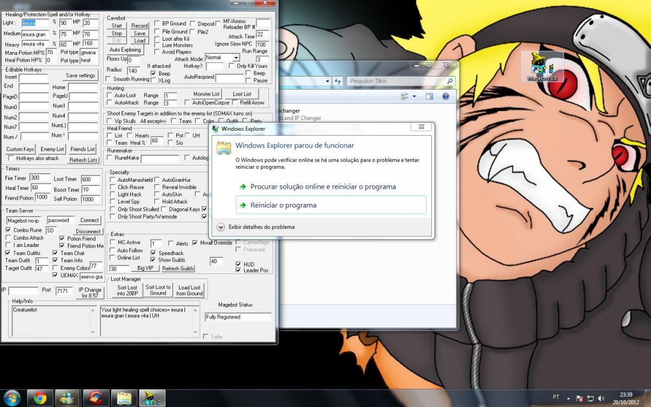Open the Windows Explorer taskbar folder icon
Image resolution: width=651 pixels, height=407 pixels.
124,398
